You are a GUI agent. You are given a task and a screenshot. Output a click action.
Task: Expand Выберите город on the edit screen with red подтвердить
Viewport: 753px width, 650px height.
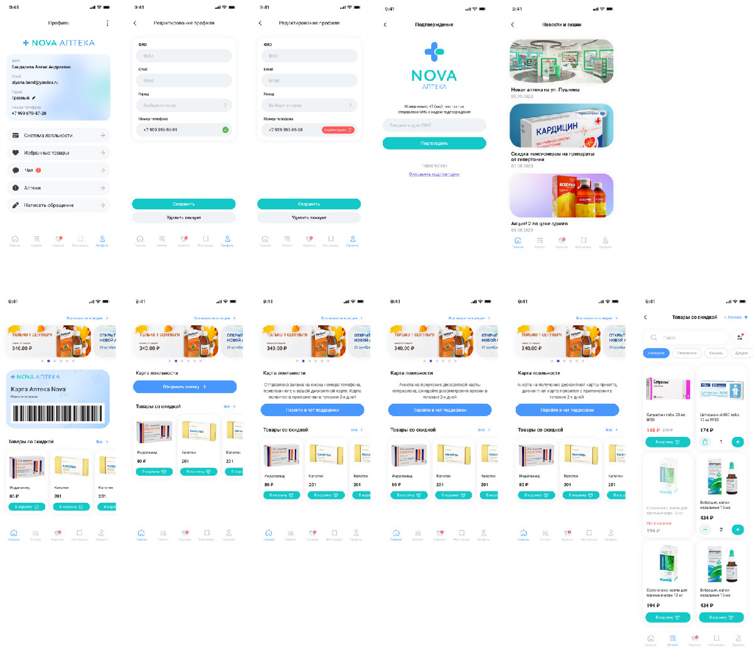(x=309, y=105)
